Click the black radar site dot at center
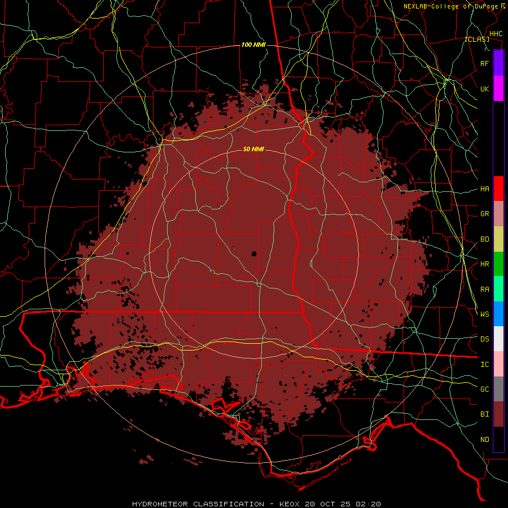Screen dimensions: 508x508 coord(254,253)
